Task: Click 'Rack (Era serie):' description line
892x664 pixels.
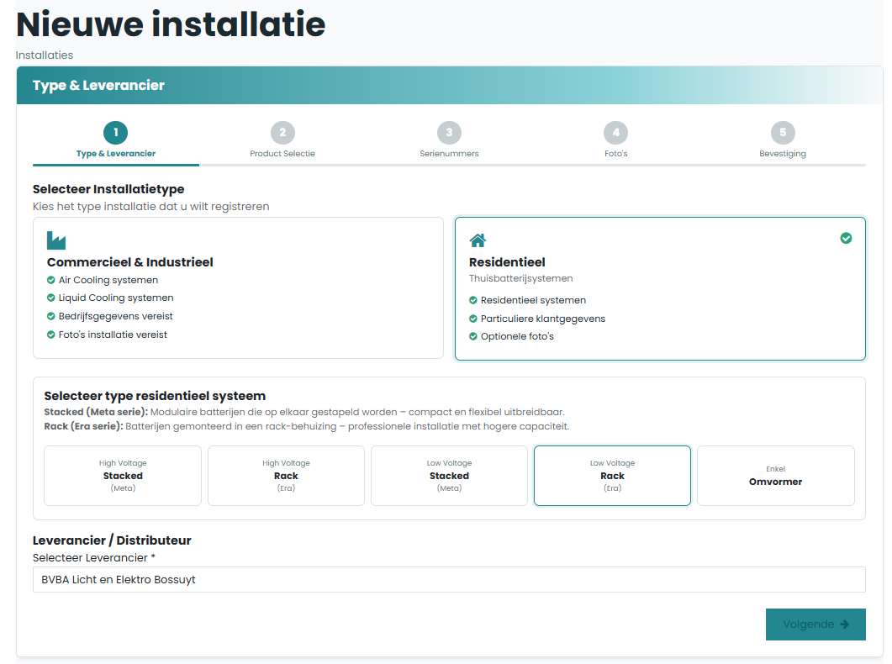Action: pyautogui.click(x=307, y=426)
